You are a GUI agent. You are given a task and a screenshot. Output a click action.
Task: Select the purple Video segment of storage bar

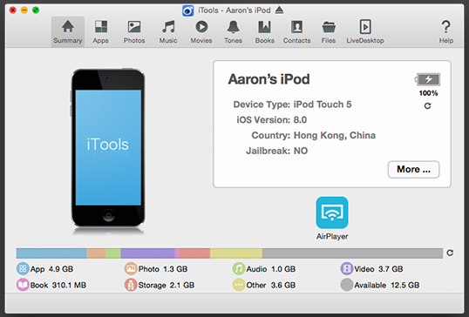pos(147,253)
